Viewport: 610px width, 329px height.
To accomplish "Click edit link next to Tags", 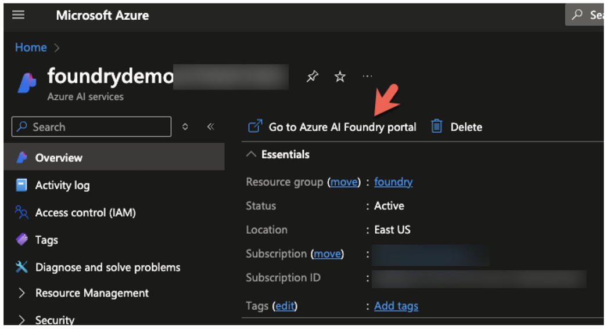I will pyautogui.click(x=285, y=306).
